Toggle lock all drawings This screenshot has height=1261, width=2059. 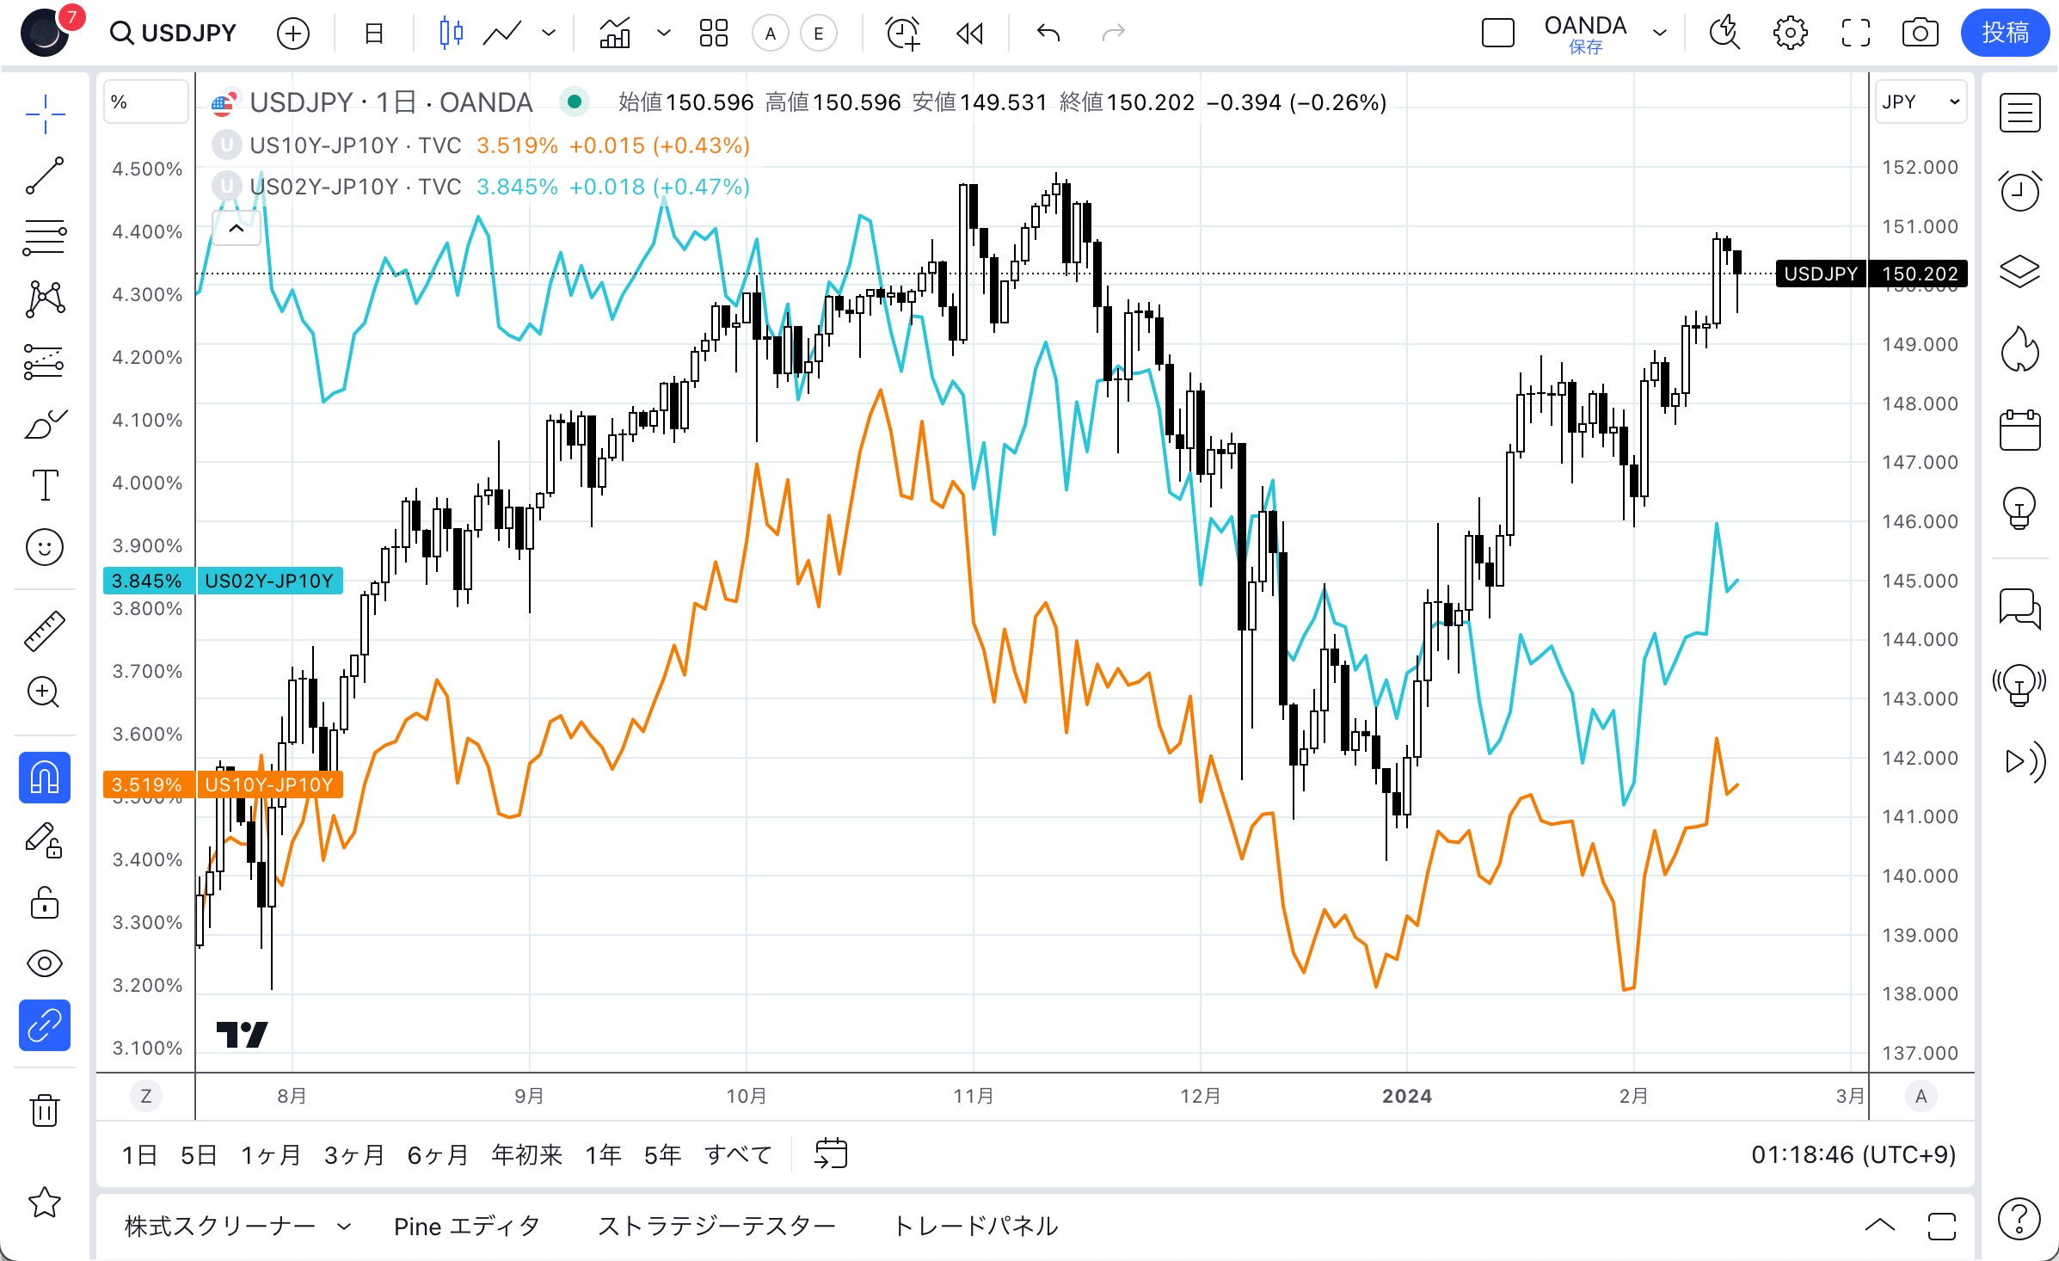click(x=45, y=903)
